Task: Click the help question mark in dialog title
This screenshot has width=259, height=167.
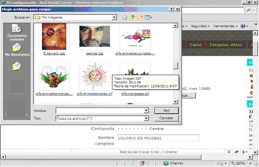Action: pos(172,9)
